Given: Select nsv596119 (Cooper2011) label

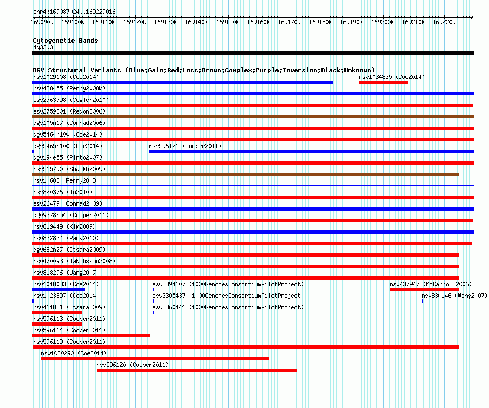Looking at the screenshot, I should tap(69, 342).
